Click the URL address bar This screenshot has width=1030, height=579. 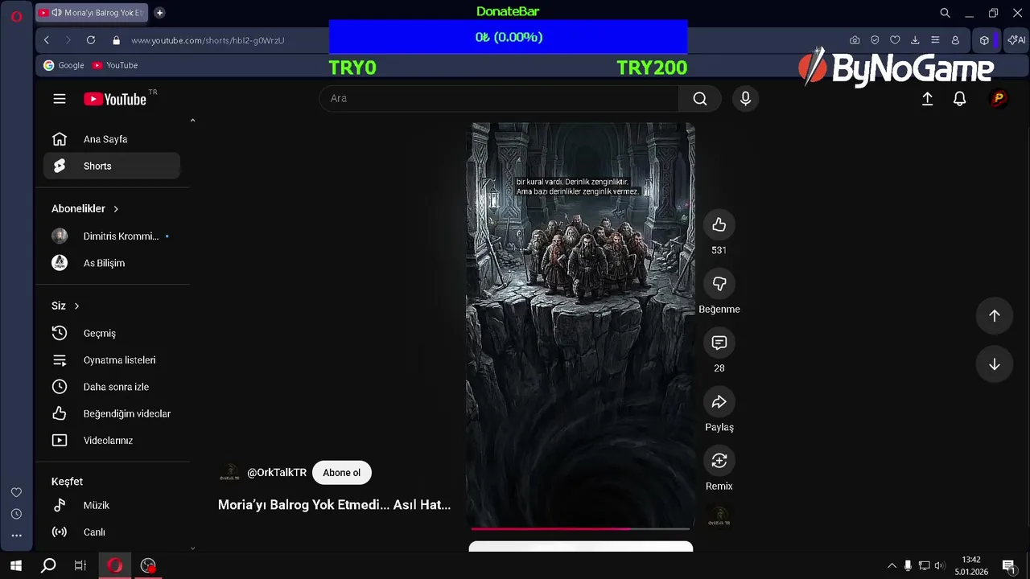coord(208,40)
